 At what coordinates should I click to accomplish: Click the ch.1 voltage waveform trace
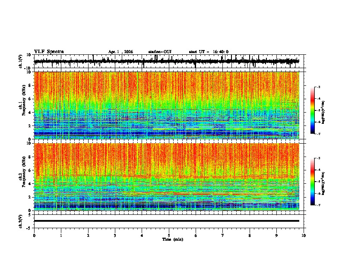pyautogui.click(x=166, y=61)
